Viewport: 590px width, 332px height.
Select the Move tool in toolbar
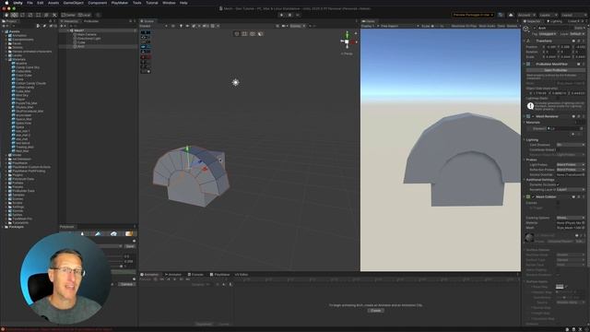(15, 15)
